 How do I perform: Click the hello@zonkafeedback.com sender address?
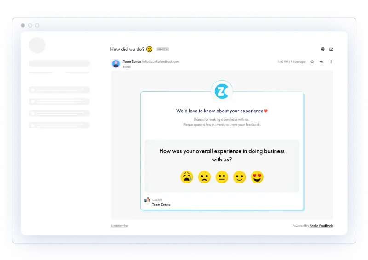pyautogui.click(x=161, y=61)
